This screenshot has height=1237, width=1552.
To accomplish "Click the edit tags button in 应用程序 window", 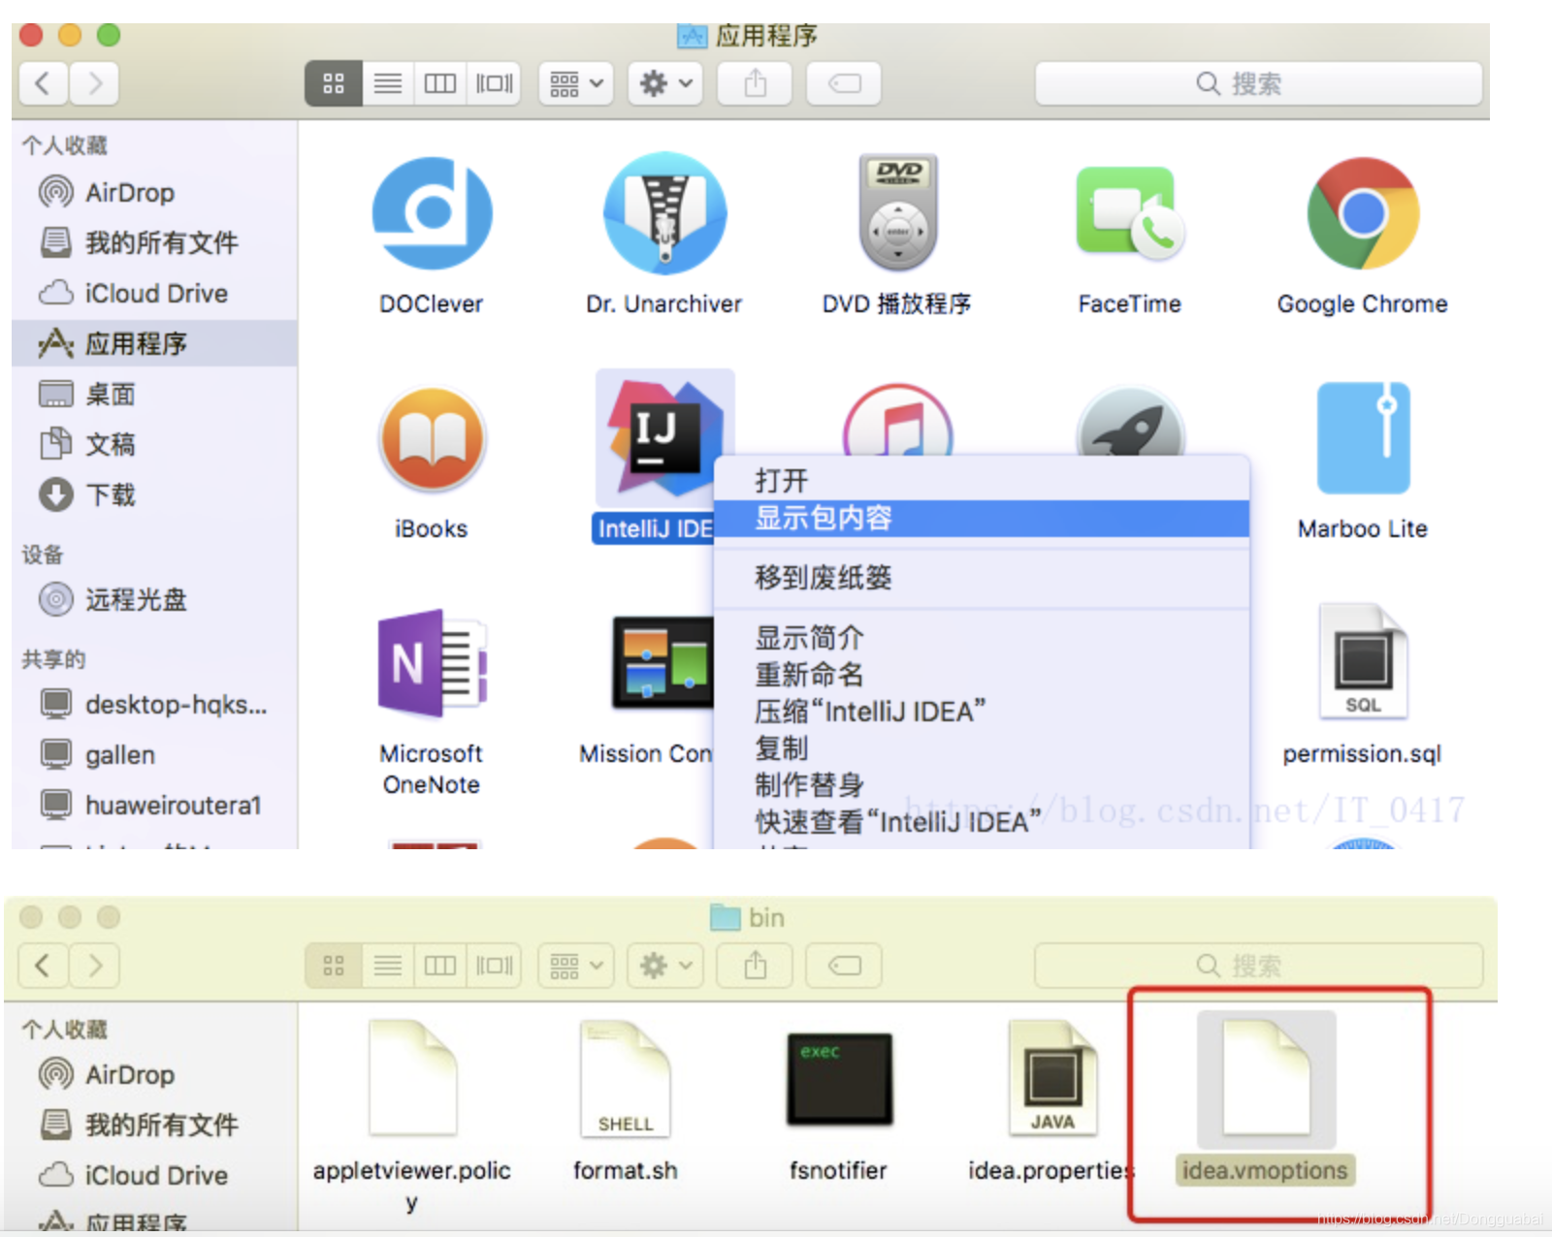I will [x=844, y=83].
